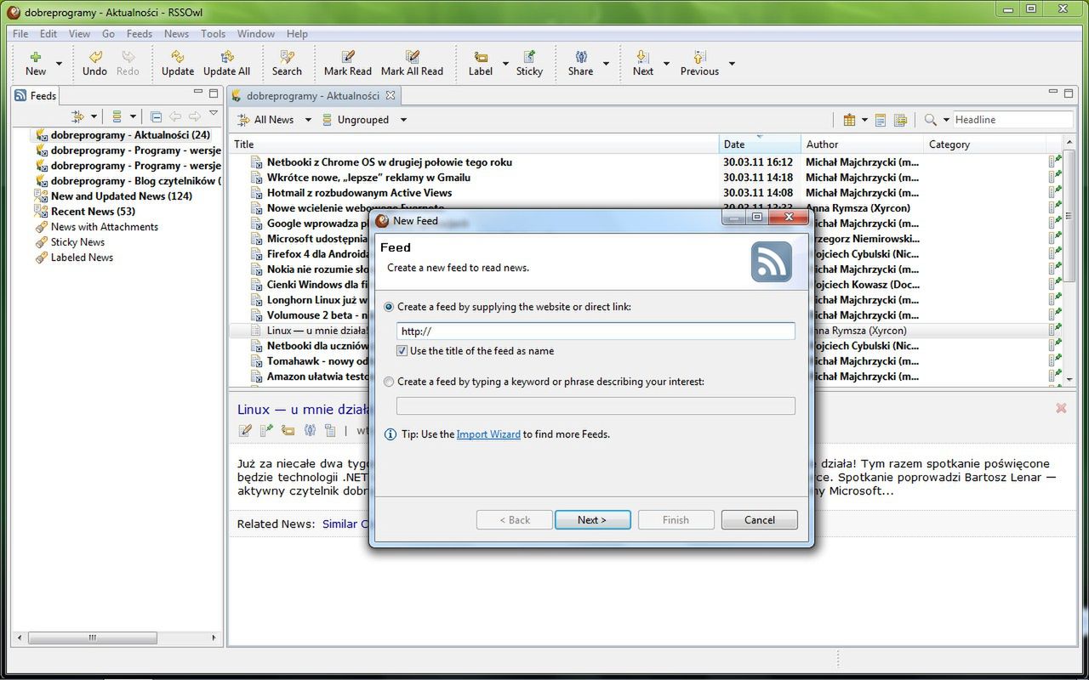Select News with Attachments in Feeds tree
1089x680 pixels.
(105, 227)
